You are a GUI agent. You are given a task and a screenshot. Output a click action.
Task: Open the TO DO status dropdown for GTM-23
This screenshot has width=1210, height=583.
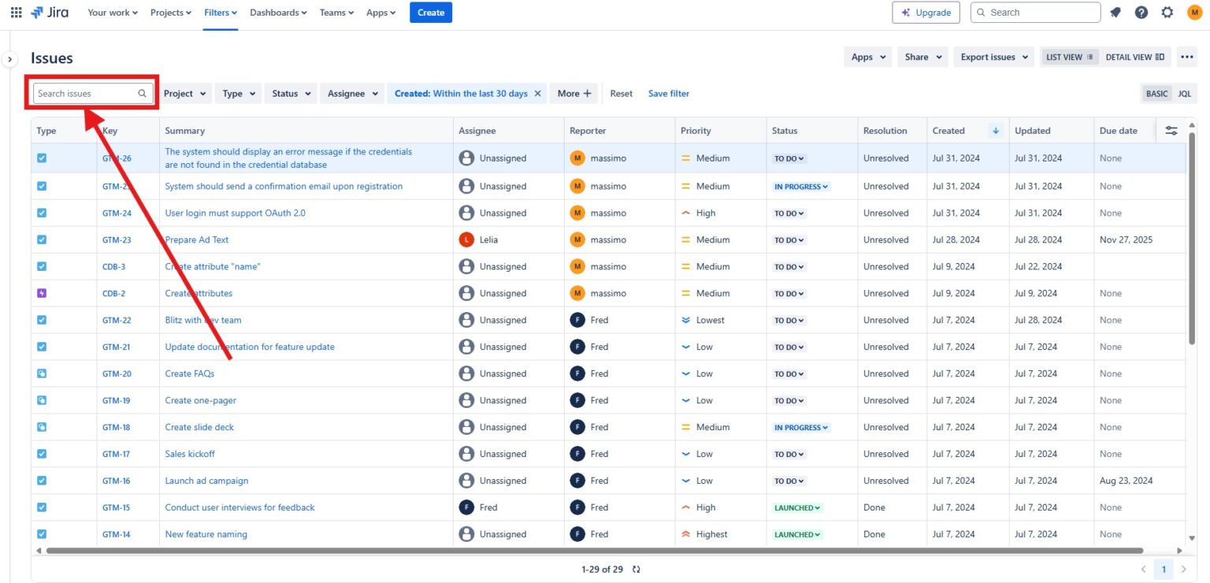tap(789, 240)
